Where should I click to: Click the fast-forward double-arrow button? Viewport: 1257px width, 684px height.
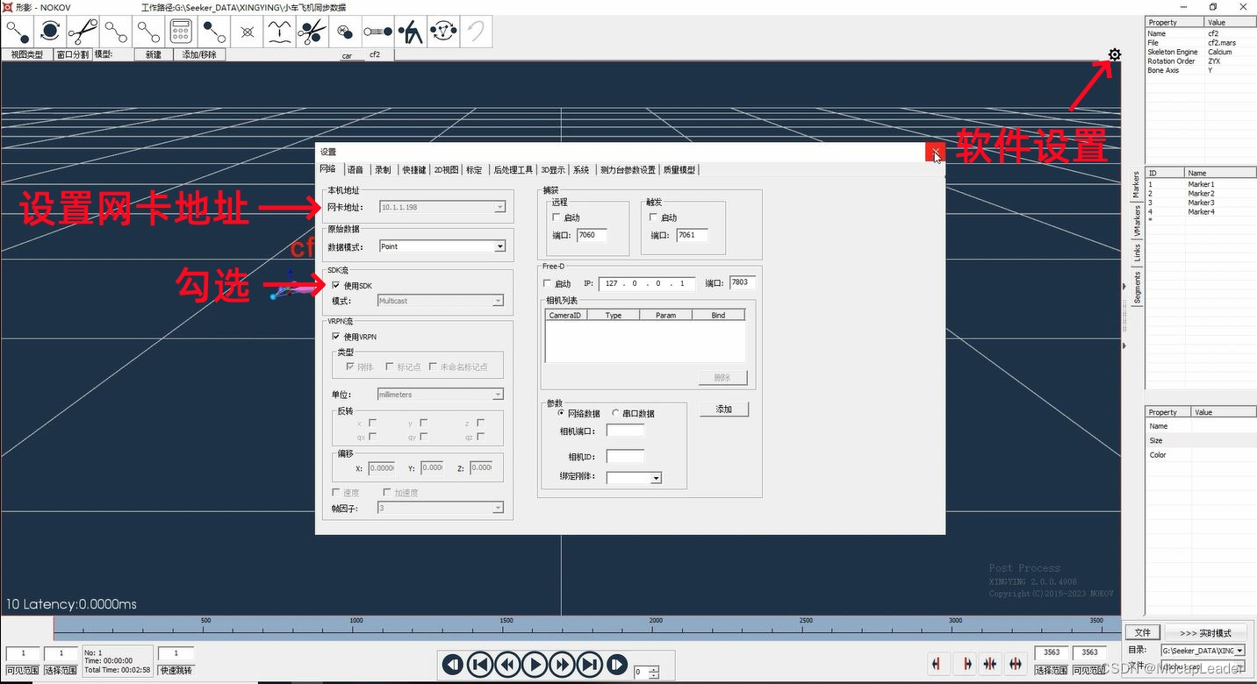pos(563,665)
